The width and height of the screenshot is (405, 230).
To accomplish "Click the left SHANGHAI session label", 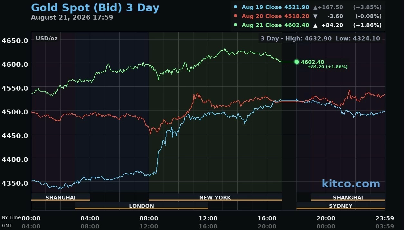I will click(61, 197).
